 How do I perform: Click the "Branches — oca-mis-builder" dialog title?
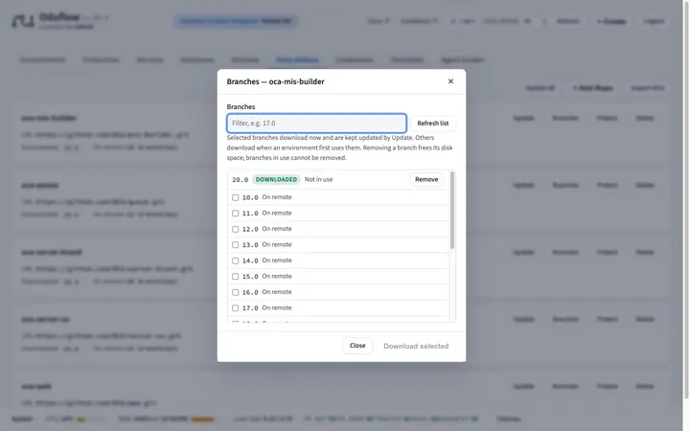[x=275, y=81]
